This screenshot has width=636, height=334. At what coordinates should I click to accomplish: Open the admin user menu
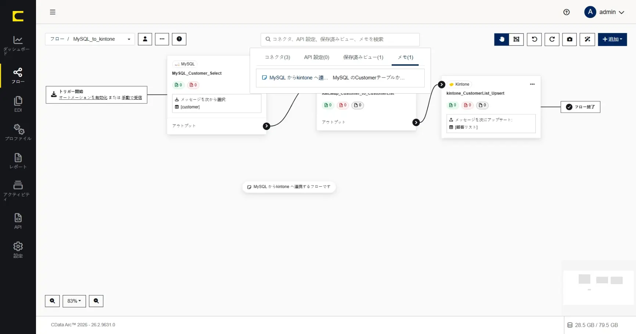point(604,12)
